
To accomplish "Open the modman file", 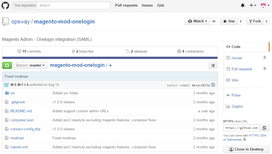I will tap(17, 138).
